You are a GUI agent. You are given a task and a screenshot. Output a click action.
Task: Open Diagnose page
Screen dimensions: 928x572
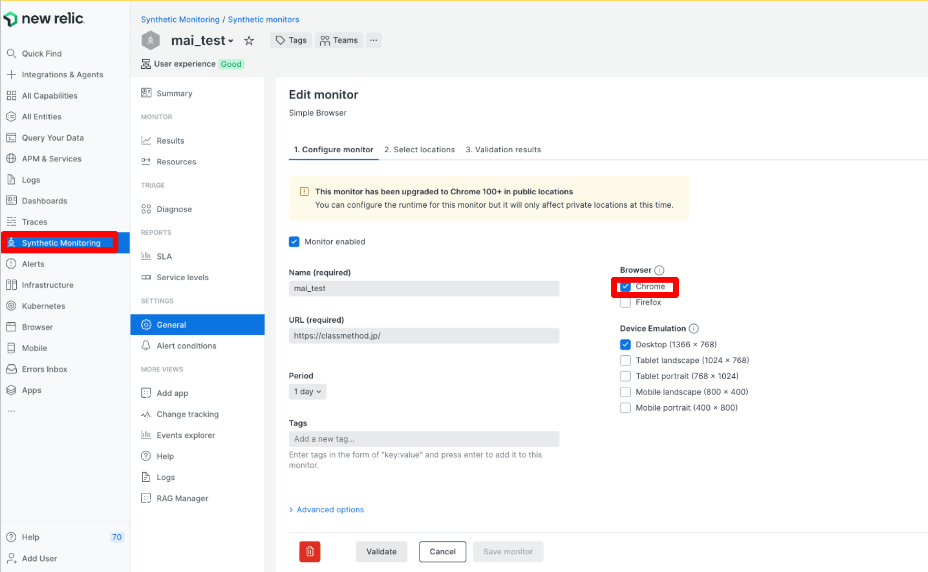click(167, 209)
